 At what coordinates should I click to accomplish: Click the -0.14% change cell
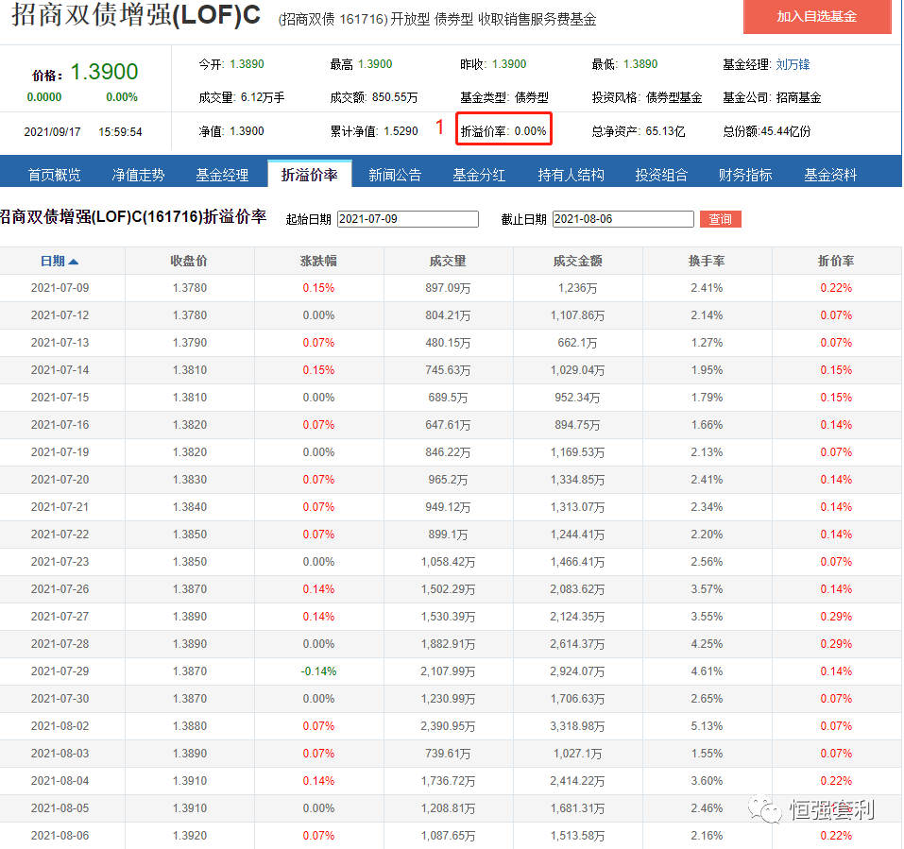[x=318, y=671]
